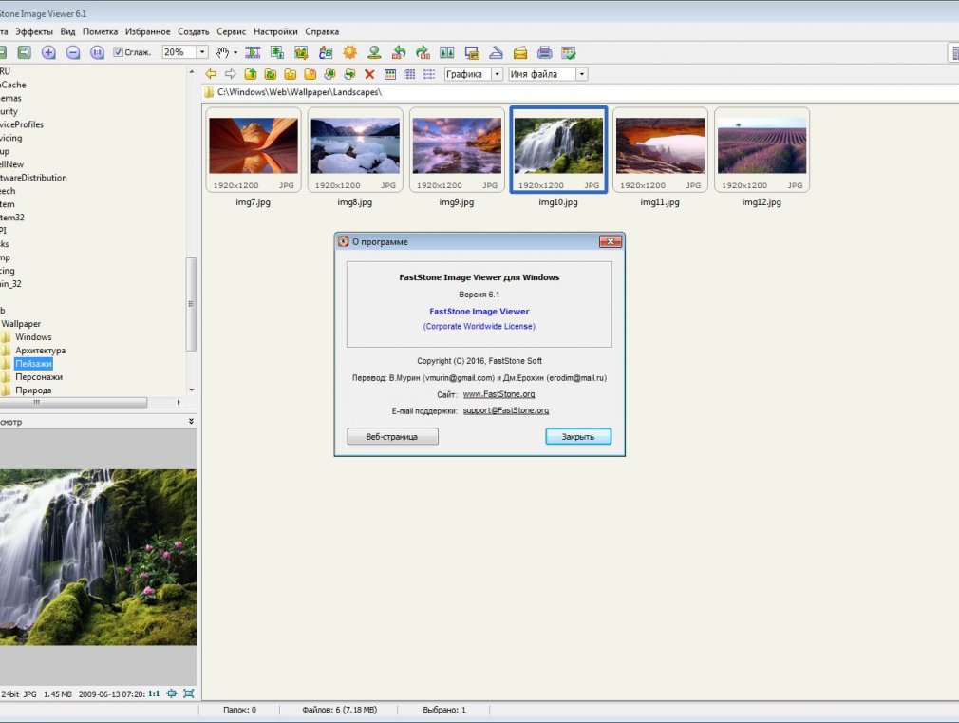The width and height of the screenshot is (959, 723).
Task: Click the new folder icon
Action: tap(310, 74)
